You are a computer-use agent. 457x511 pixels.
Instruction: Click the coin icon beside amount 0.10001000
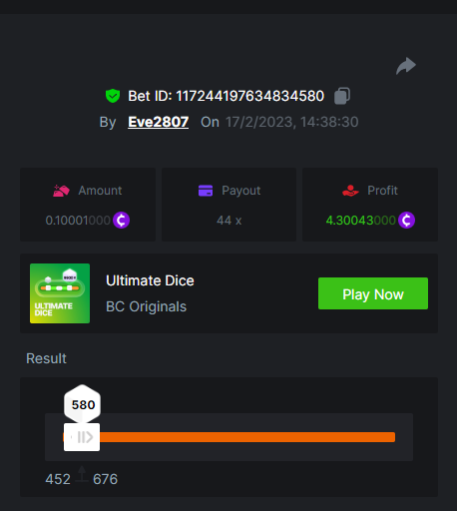(121, 221)
